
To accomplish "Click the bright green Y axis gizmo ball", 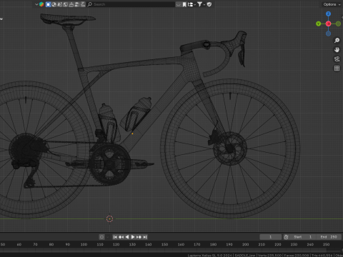I will (319, 24).
